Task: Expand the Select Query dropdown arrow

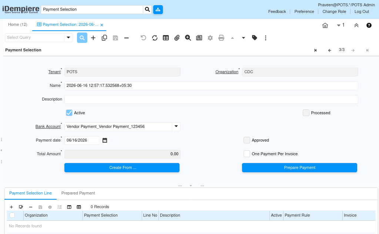Action: tap(68, 38)
